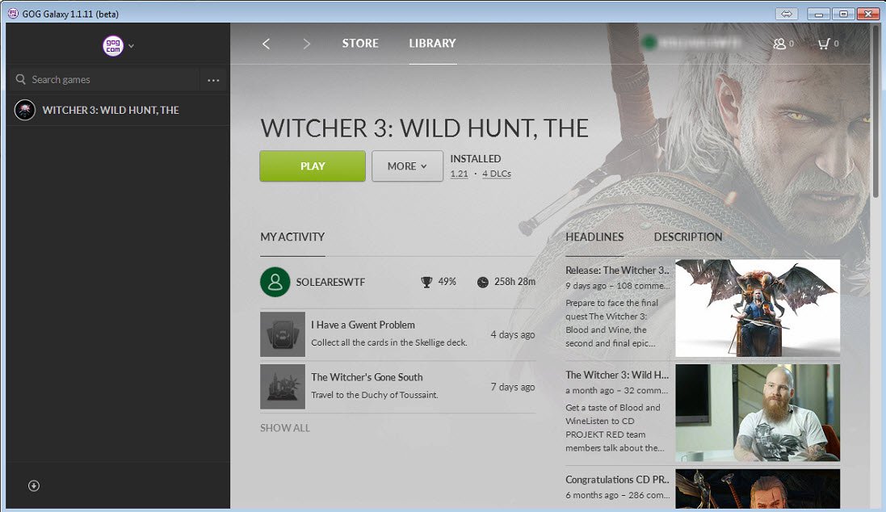Click the Witcher 3 sidebar game icon
Screen dimensions: 886x512
(25, 110)
